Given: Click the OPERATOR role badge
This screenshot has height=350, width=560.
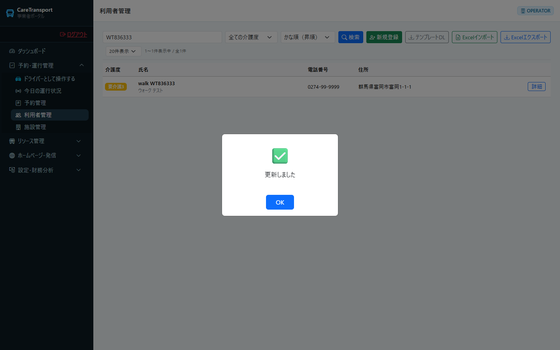Looking at the screenshot, I should [535, 11].
